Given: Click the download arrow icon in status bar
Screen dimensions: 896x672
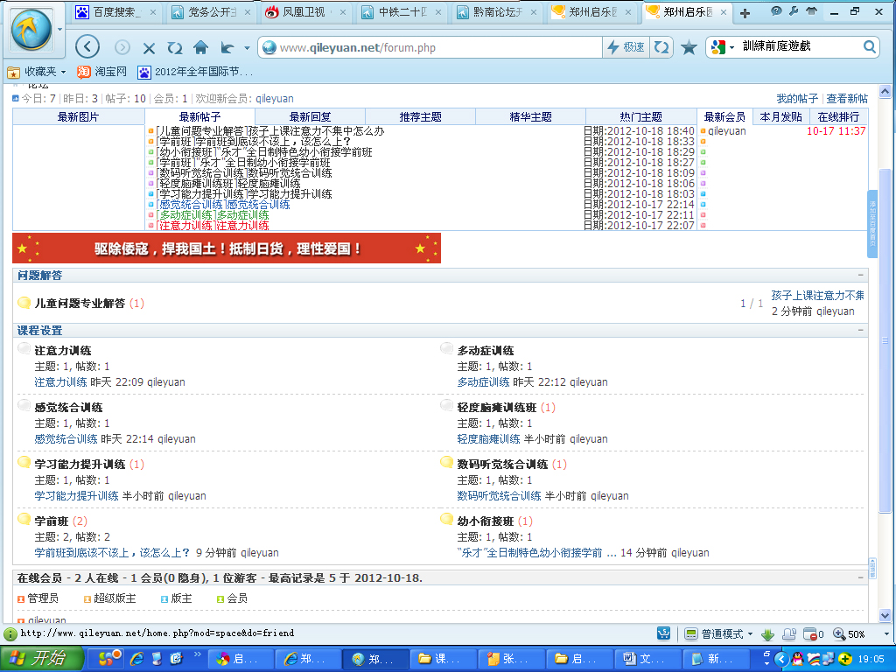Looking at the screenshot, I should [767, 634].
